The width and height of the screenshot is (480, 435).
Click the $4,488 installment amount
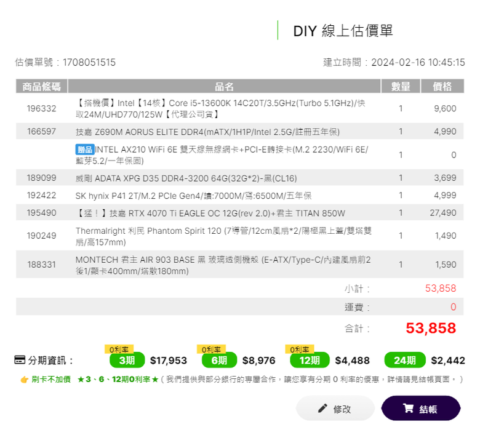pos(353,361)
